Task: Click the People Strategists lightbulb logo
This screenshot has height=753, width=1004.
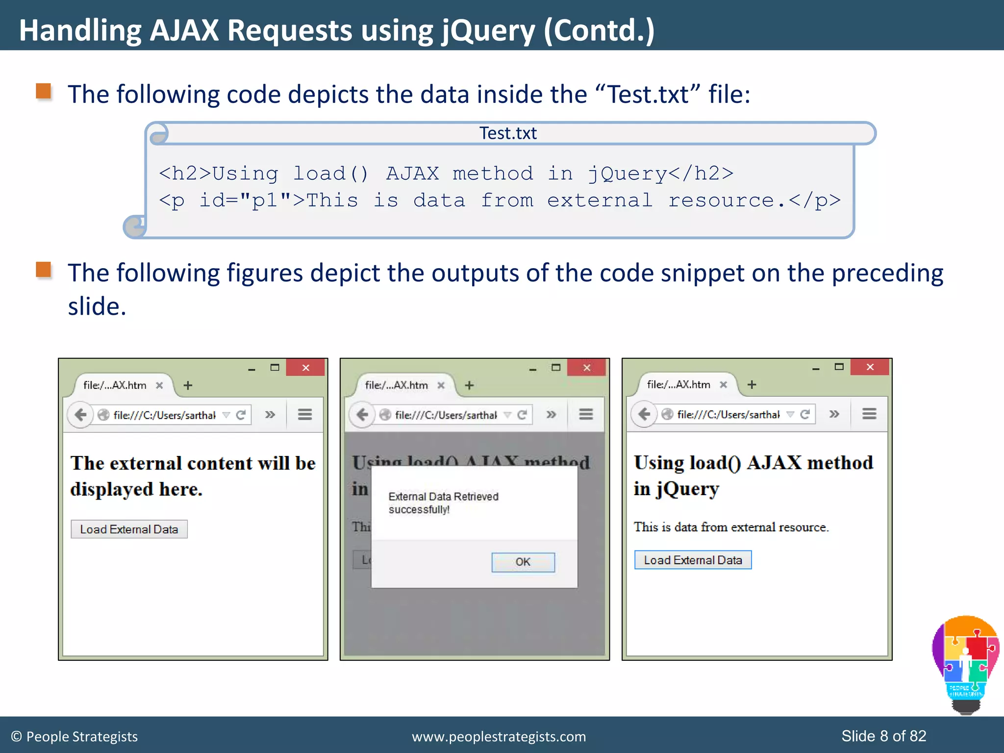Action: pyautogui.click(x=965, y=664)
